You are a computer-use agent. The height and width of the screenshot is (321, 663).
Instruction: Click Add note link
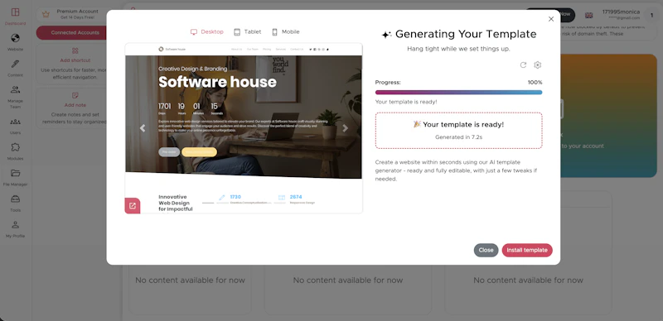coord(75,105)
